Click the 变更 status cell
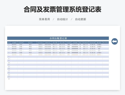Viewport: 125px width, 95px height. [x=99, y=49]
